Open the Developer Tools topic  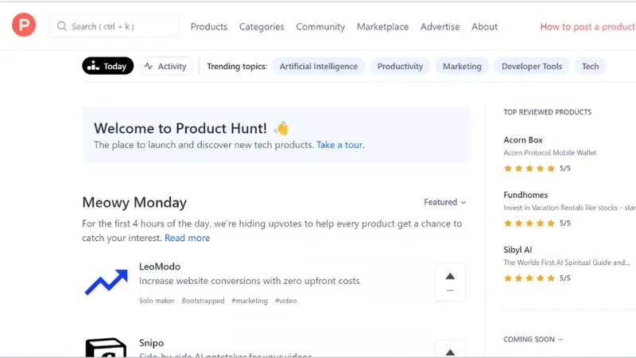[532, 66]
